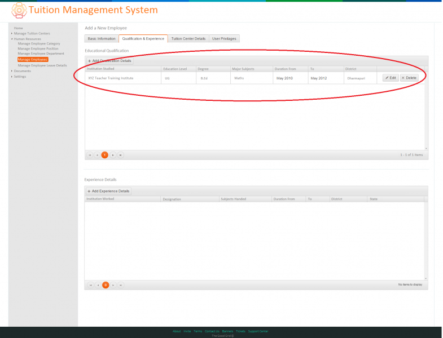The width and height of the screenshot is (443, 338).
Task: Open About footer link
Action: 177,331
